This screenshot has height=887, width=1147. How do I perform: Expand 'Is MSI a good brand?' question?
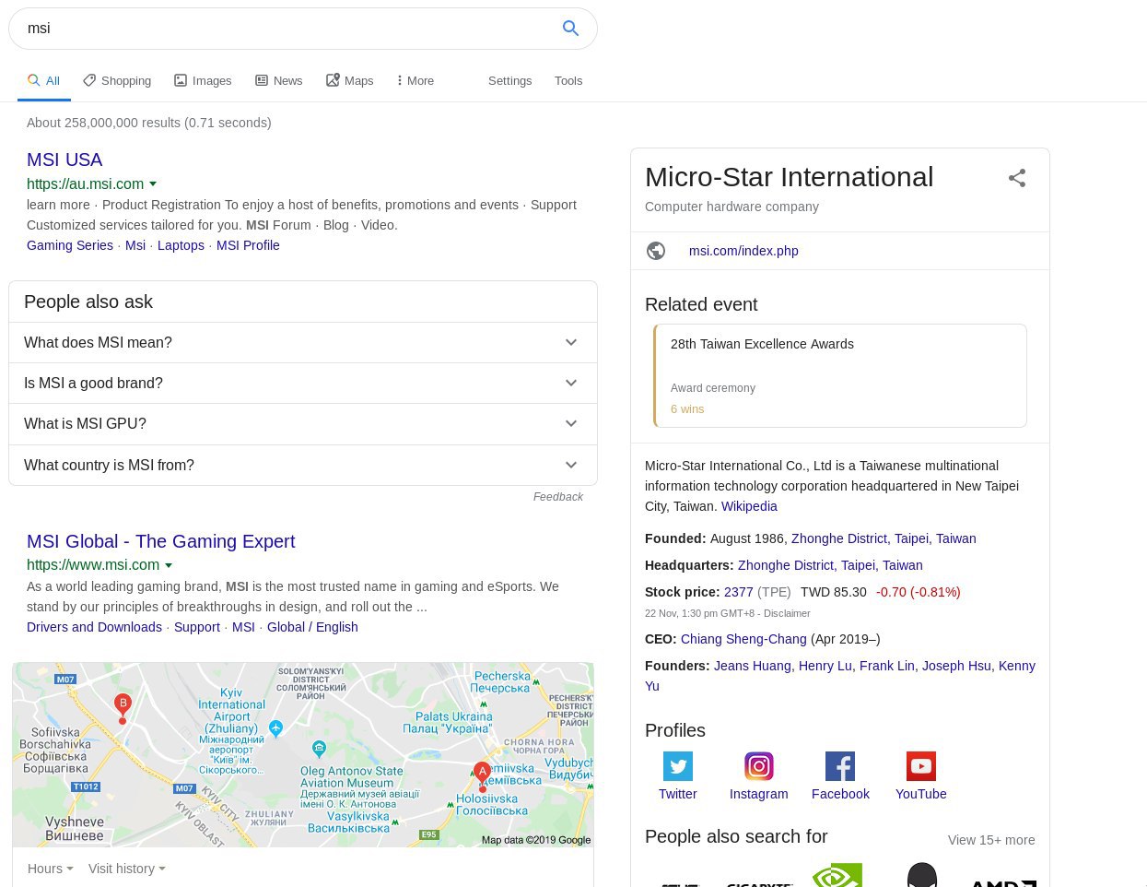coord(303,384)
